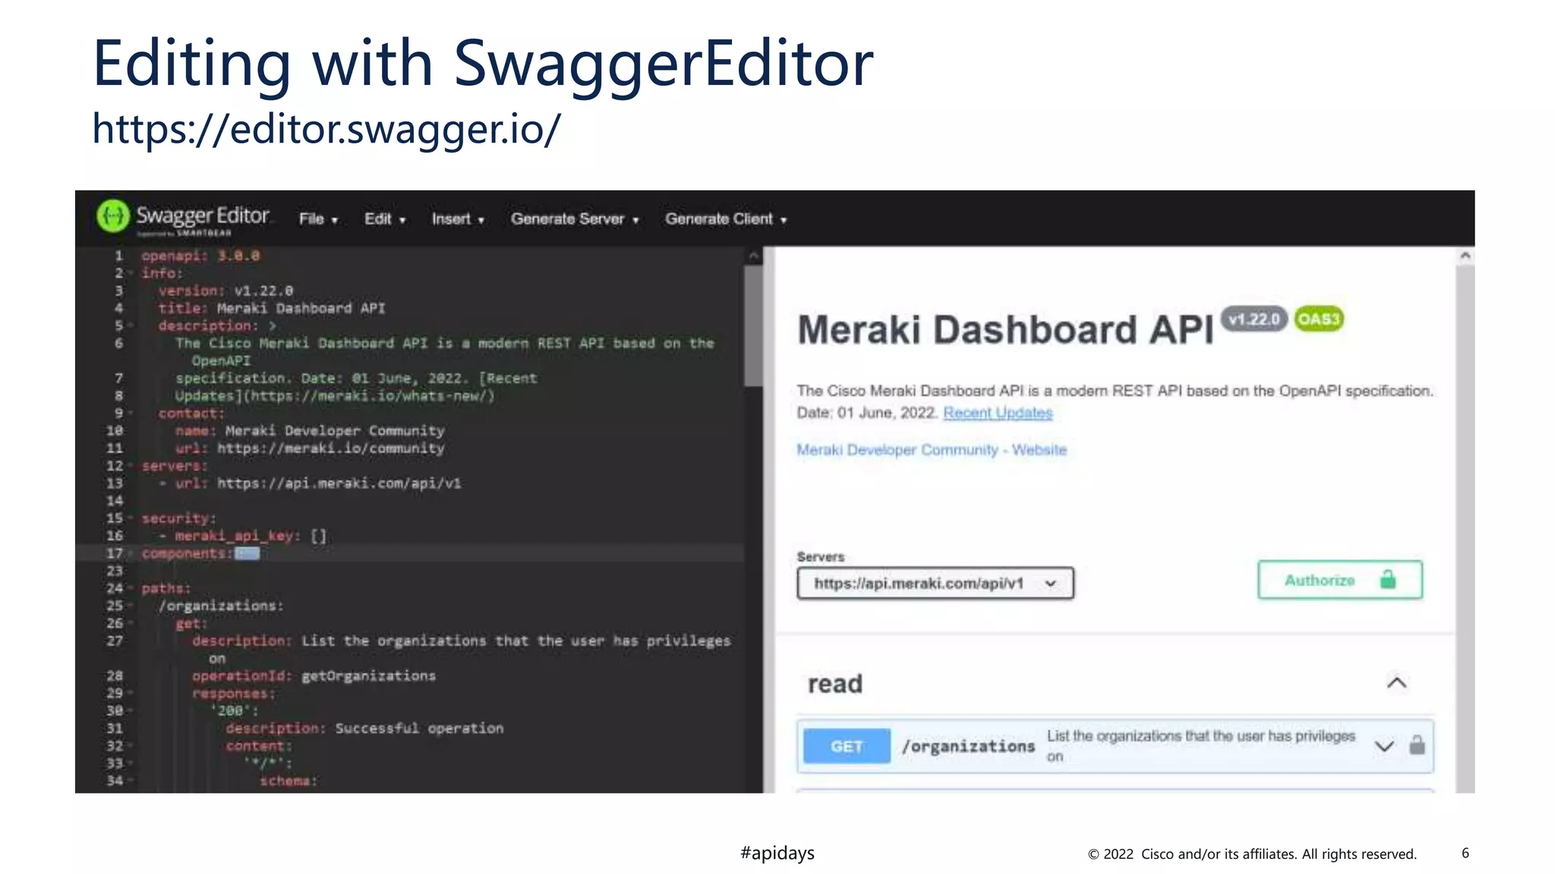Click the GET method badge for /organizations
1555x874 pixels.
pyautogui.click(x=847, y=747)
